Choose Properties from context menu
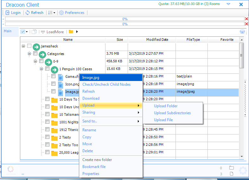 (x=111, y=174)
